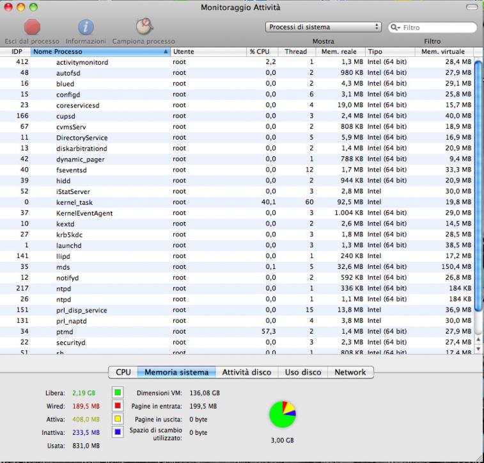Select the blued process row
This screenshot has width=484, height=463.
[x=237, y=83]
